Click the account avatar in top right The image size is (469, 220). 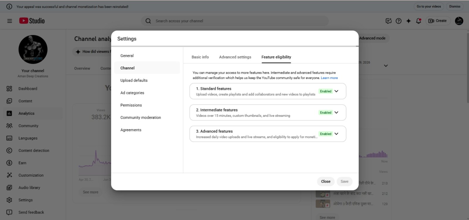click(459, 21)
